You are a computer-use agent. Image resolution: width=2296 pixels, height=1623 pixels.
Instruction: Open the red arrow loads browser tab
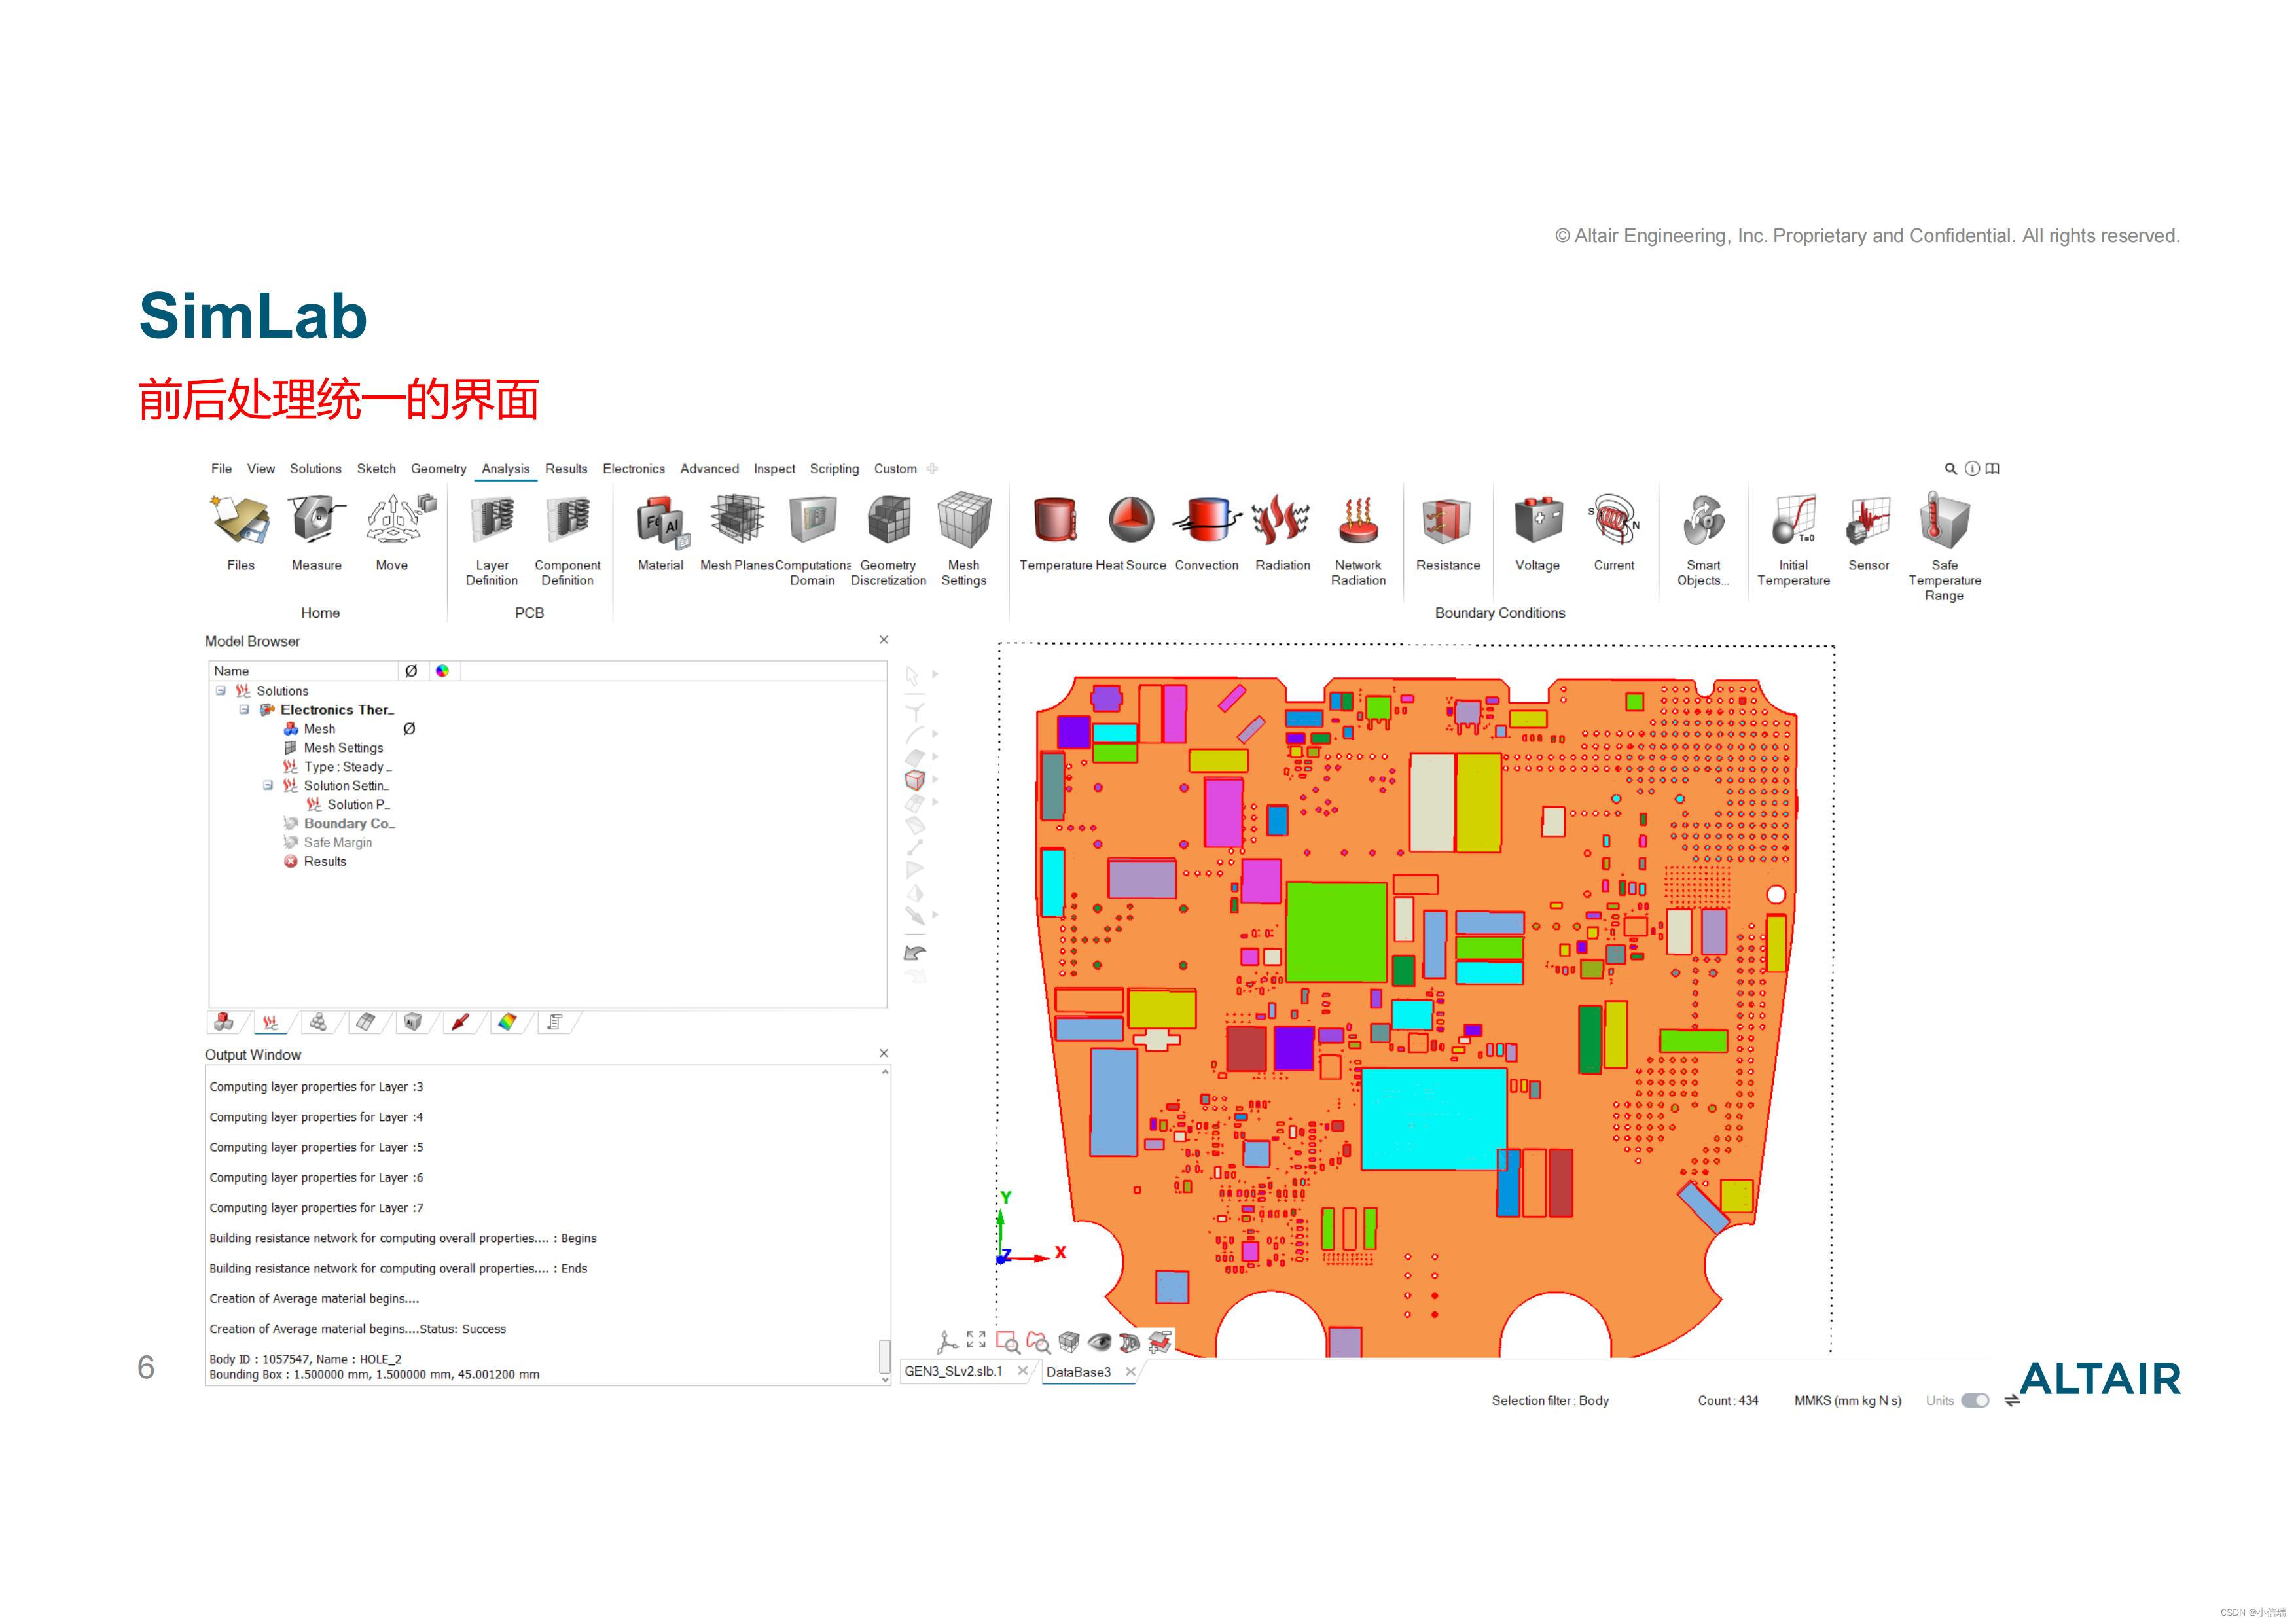tap(461, 1022)
